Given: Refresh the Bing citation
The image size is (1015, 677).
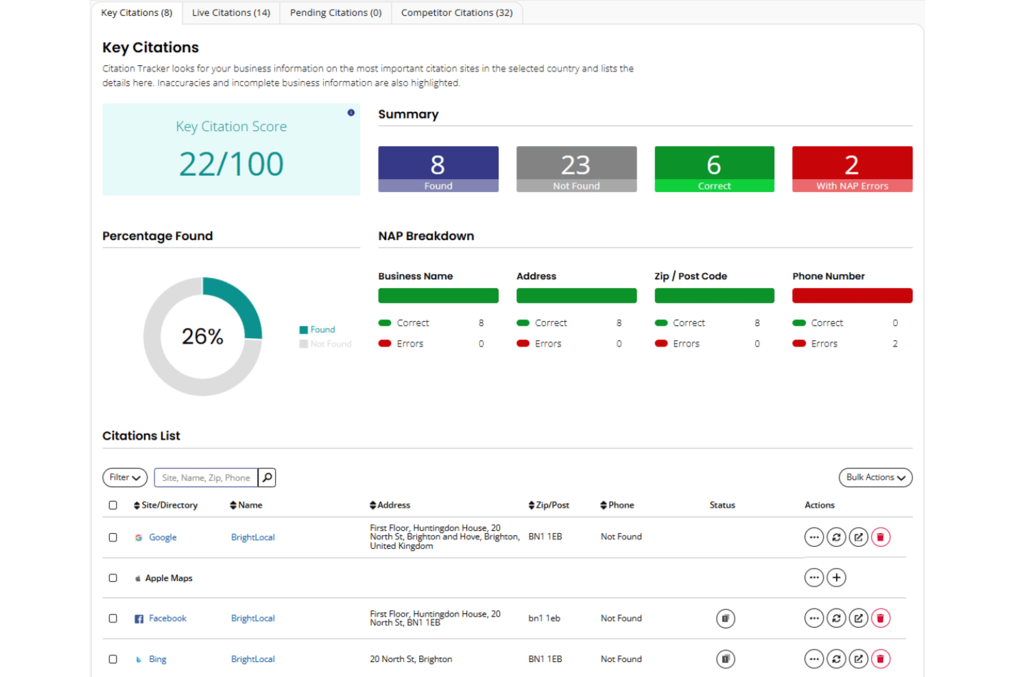Looking at the screenshot, I should pos(836,659).
